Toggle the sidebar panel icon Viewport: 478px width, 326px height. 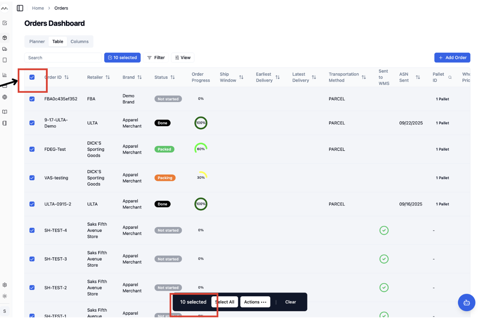coord(20,8)
